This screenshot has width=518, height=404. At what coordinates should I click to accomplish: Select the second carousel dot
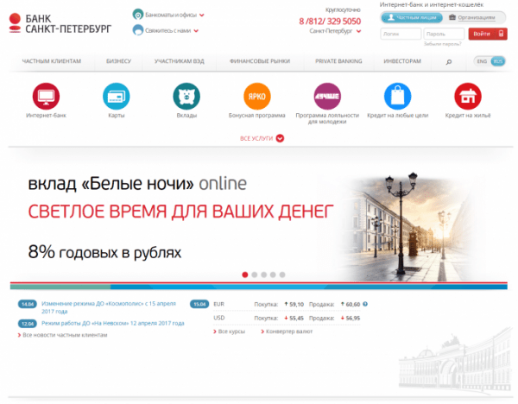(x=255, y=275)
